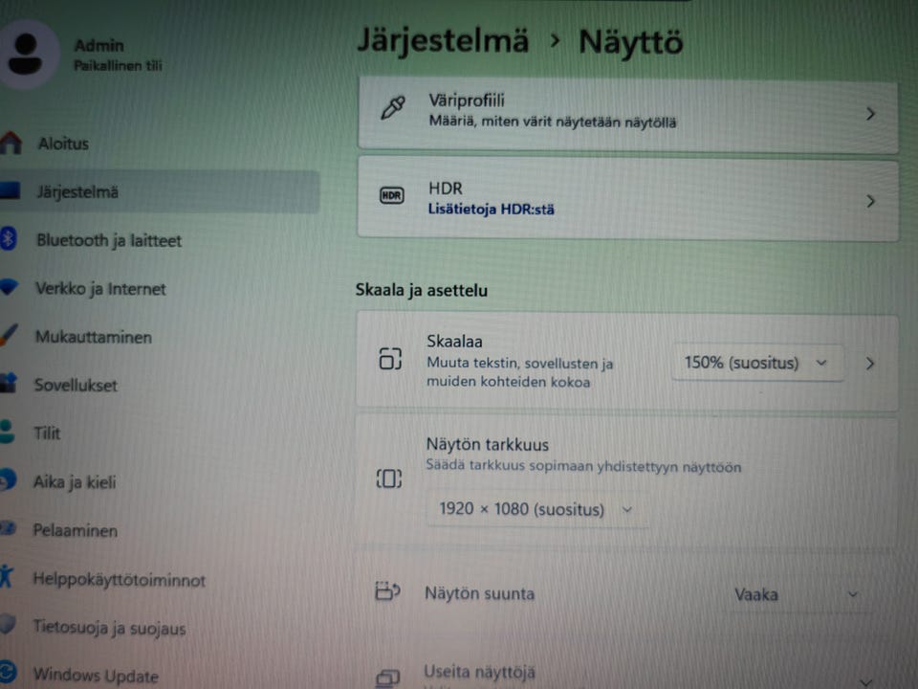Click the 'Skaala ja asettelu' heading
The image size is (918, 689).
pos(422,290)
